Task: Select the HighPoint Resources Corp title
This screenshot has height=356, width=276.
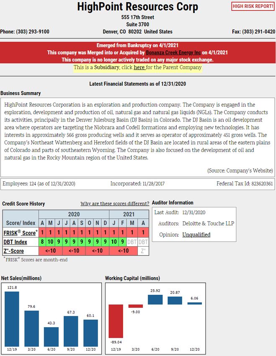Action: (137, 7)
